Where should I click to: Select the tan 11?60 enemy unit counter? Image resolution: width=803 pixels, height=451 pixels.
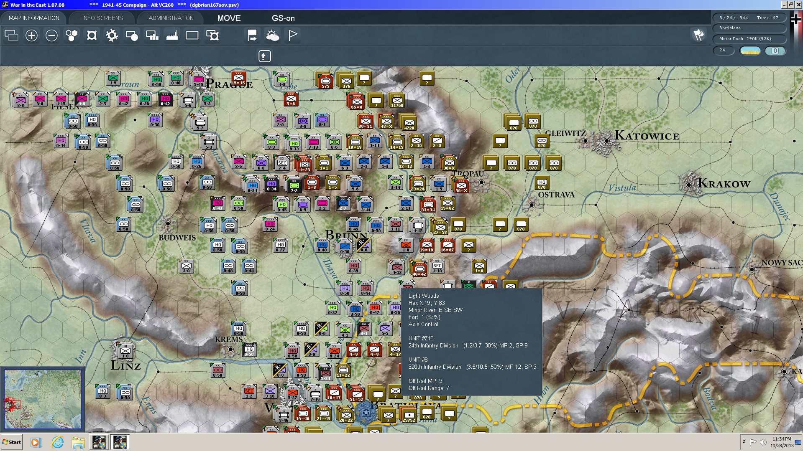pyautogui.click(x=397, y=100)
